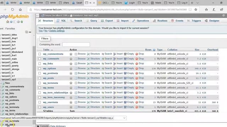Open the With selected dropdown
Viewport: 227px width, 127px height.
click(120, 118)
